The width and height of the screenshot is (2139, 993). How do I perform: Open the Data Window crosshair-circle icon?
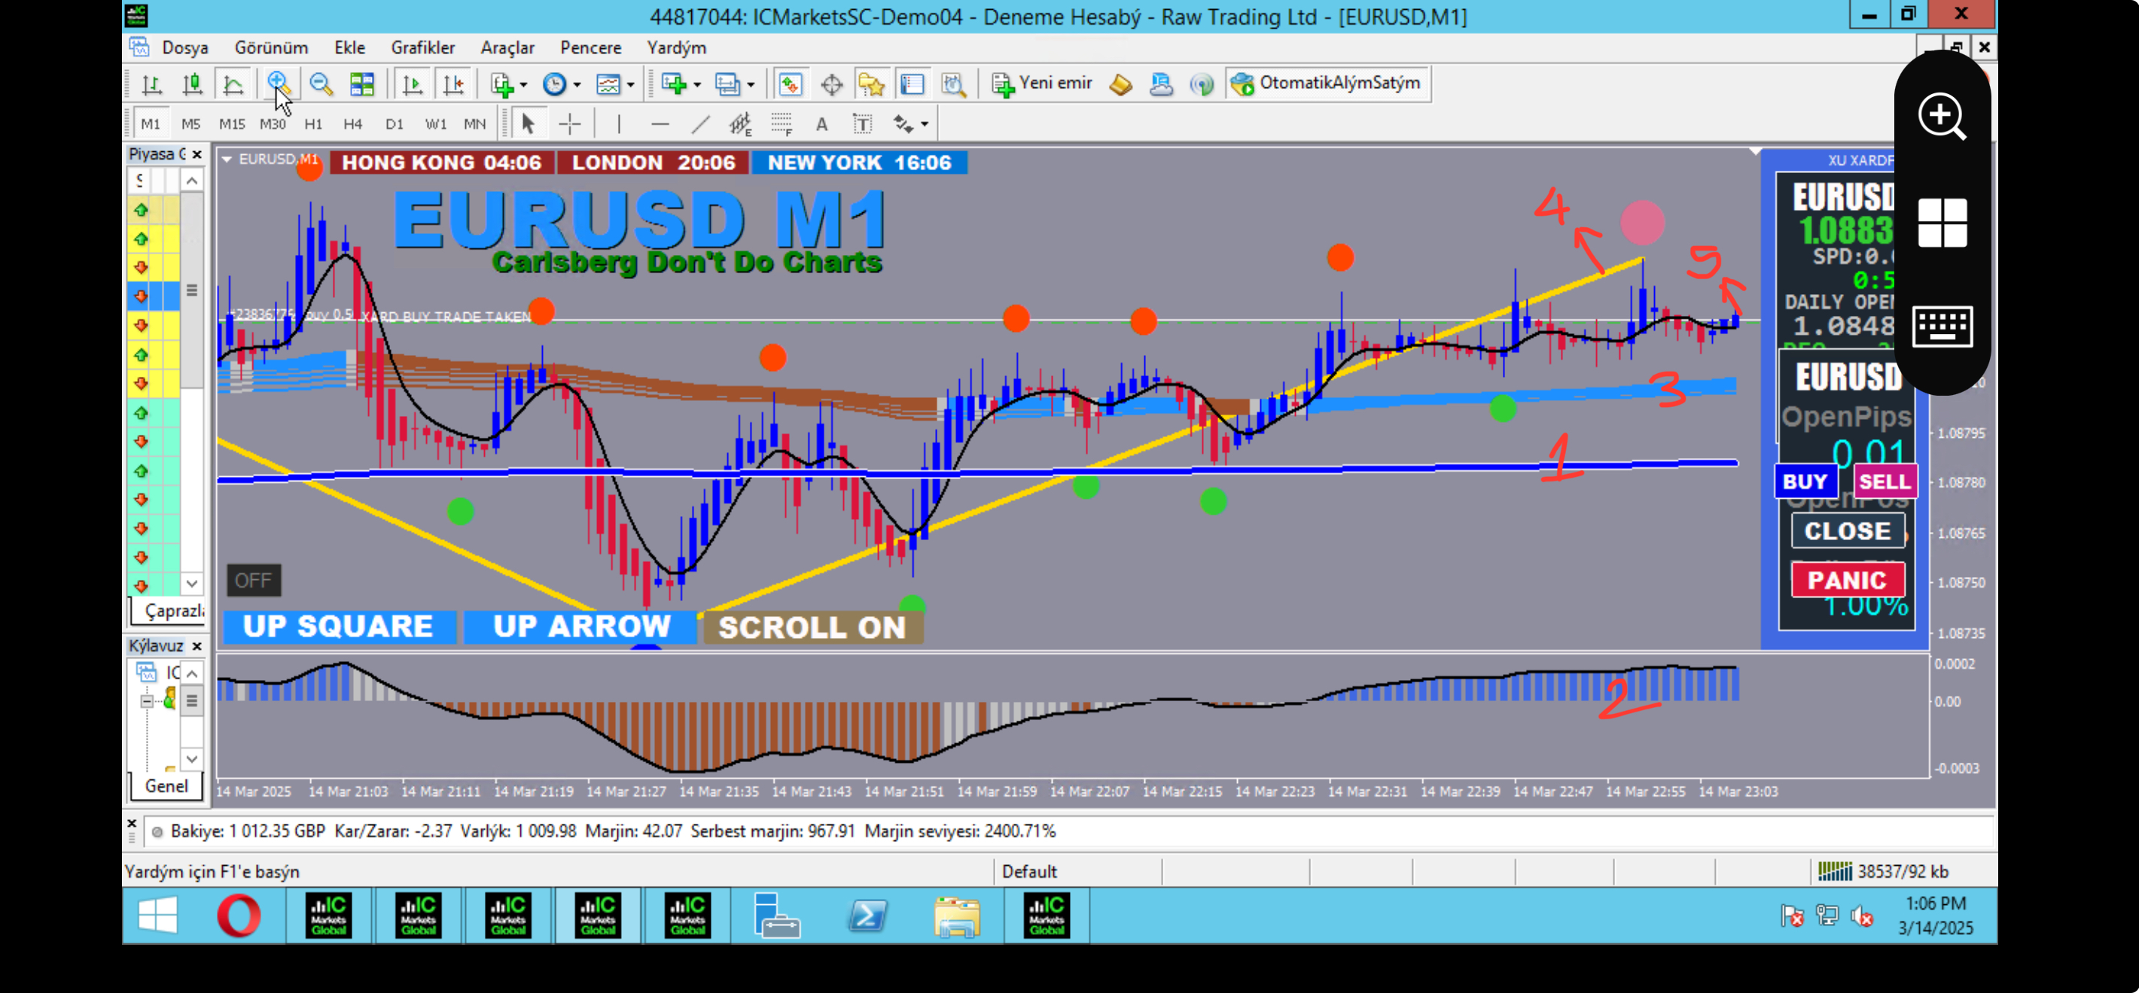click(x=831, y=84)
